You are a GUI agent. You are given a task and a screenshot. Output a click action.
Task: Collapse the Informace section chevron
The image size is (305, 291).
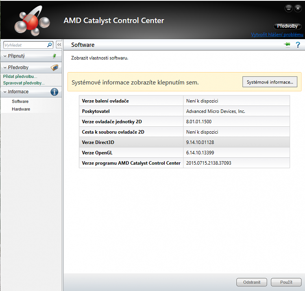(x=5, y=92)
